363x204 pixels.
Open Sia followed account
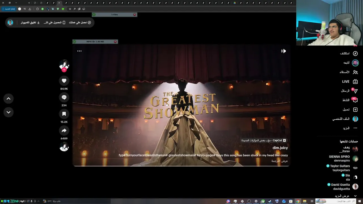(x=350, y=177)
